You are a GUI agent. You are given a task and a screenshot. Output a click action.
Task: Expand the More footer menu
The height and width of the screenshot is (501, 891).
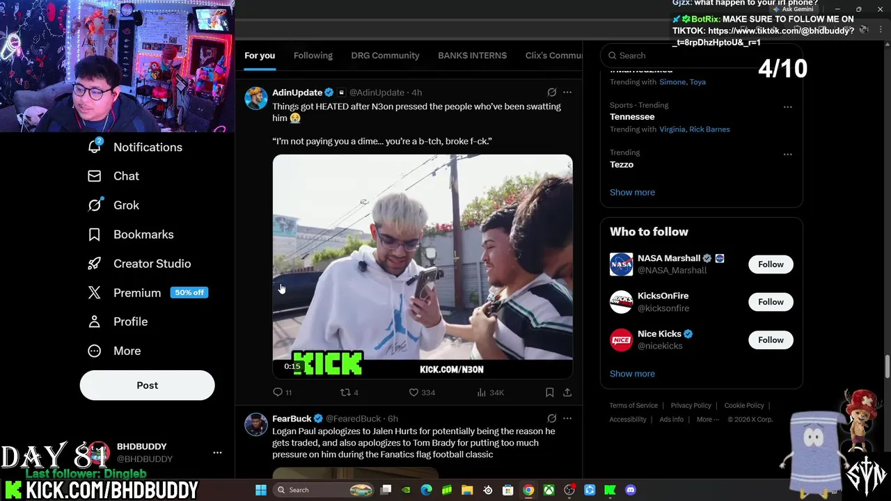click(708, 420)
